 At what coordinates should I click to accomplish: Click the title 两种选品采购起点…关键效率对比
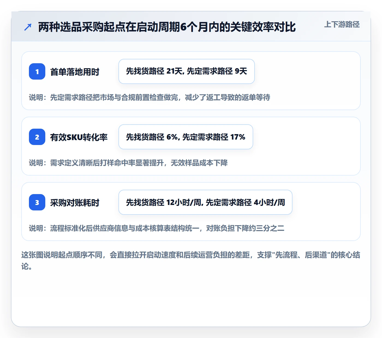[x=167, y=27]
